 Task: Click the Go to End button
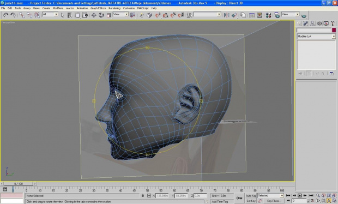311,195
